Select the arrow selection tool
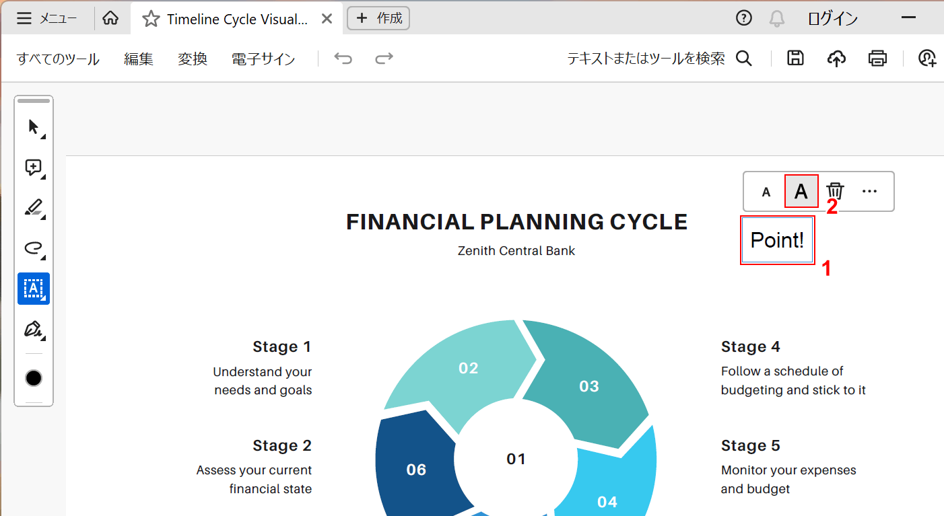This screenshot has width=944, height=516. click(34, 126)
